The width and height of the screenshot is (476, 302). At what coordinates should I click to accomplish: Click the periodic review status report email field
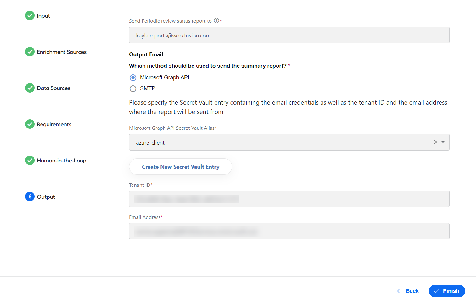coord(289,35)
